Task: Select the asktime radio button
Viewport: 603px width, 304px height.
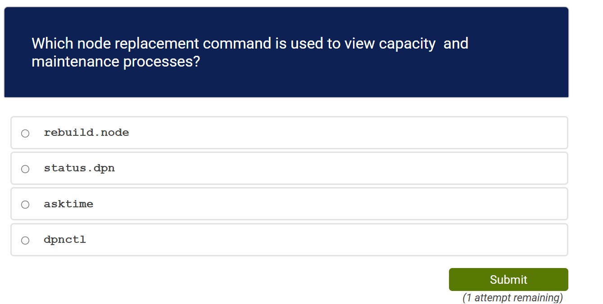Action: [26, 204]
